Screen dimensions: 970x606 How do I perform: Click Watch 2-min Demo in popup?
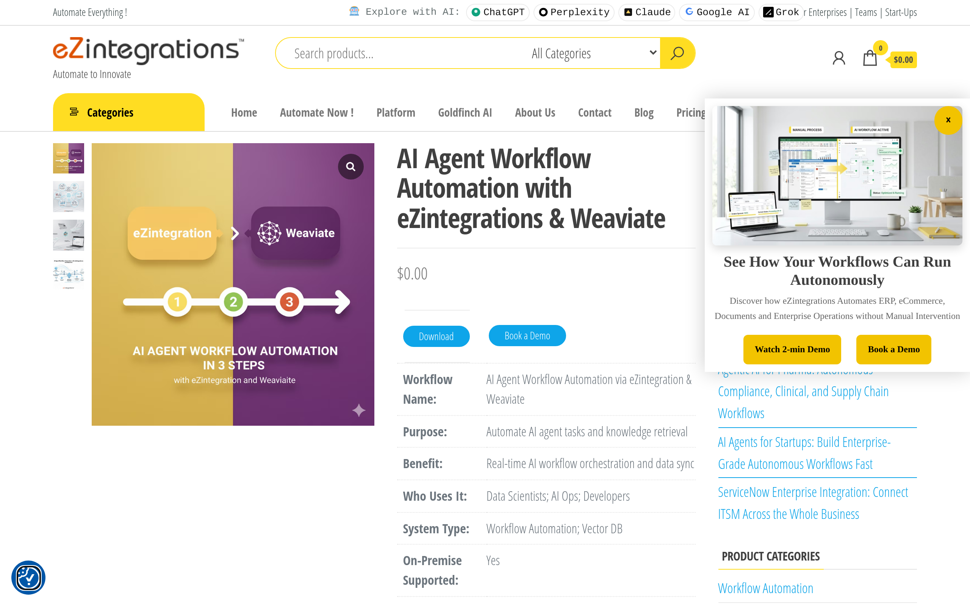click(792, 349)
